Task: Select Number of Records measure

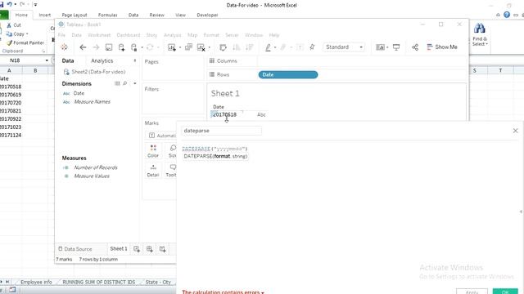Action: point(96,167)
